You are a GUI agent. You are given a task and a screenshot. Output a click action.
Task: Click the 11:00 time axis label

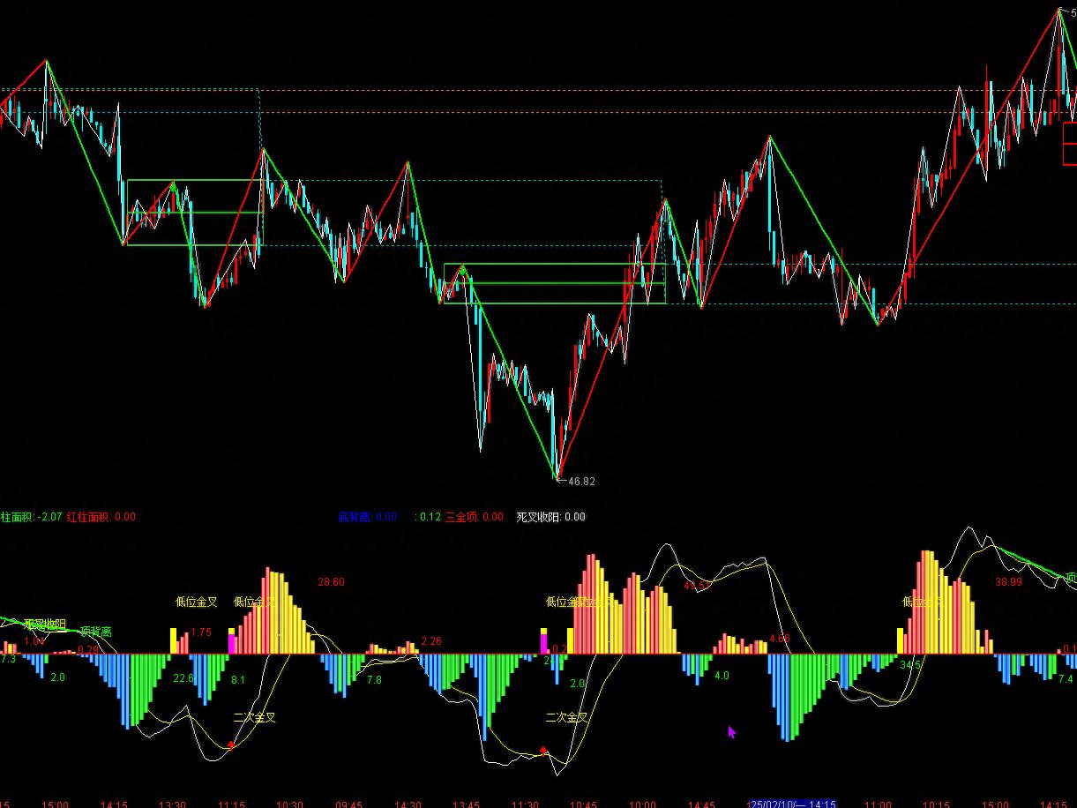877,804
